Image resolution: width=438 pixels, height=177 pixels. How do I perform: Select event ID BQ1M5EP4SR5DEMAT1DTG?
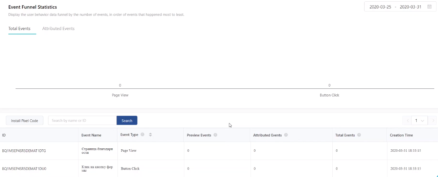point(24,151)
